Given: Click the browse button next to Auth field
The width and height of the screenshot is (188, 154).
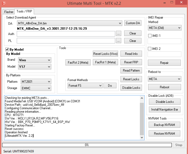Looking at the screenshot, I should coord(119,34).
